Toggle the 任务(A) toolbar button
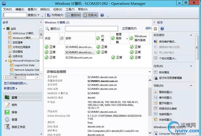201x136 pixels. pos(91,15)
